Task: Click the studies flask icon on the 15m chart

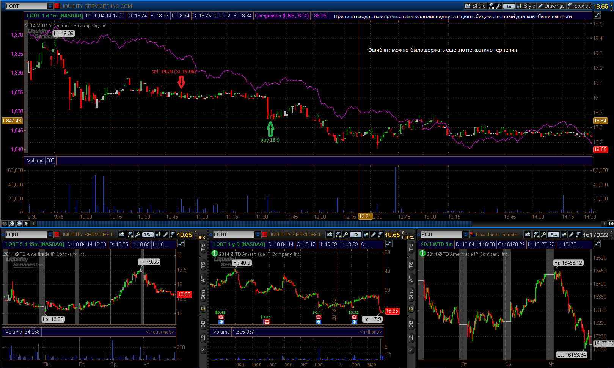Action: 173,235
